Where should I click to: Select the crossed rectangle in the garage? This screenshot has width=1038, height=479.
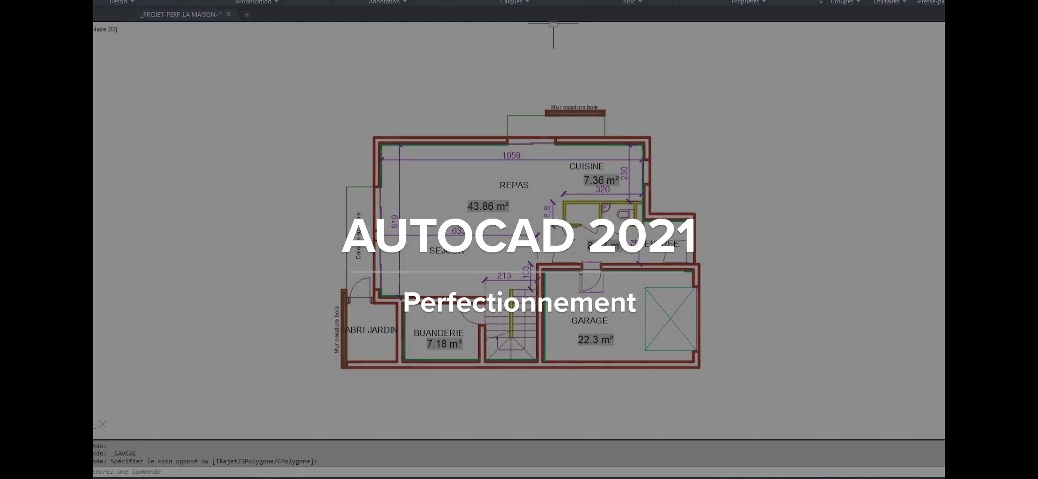point(670,319)
